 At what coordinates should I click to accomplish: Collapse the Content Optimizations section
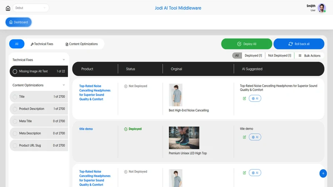[x=64, y=85]
